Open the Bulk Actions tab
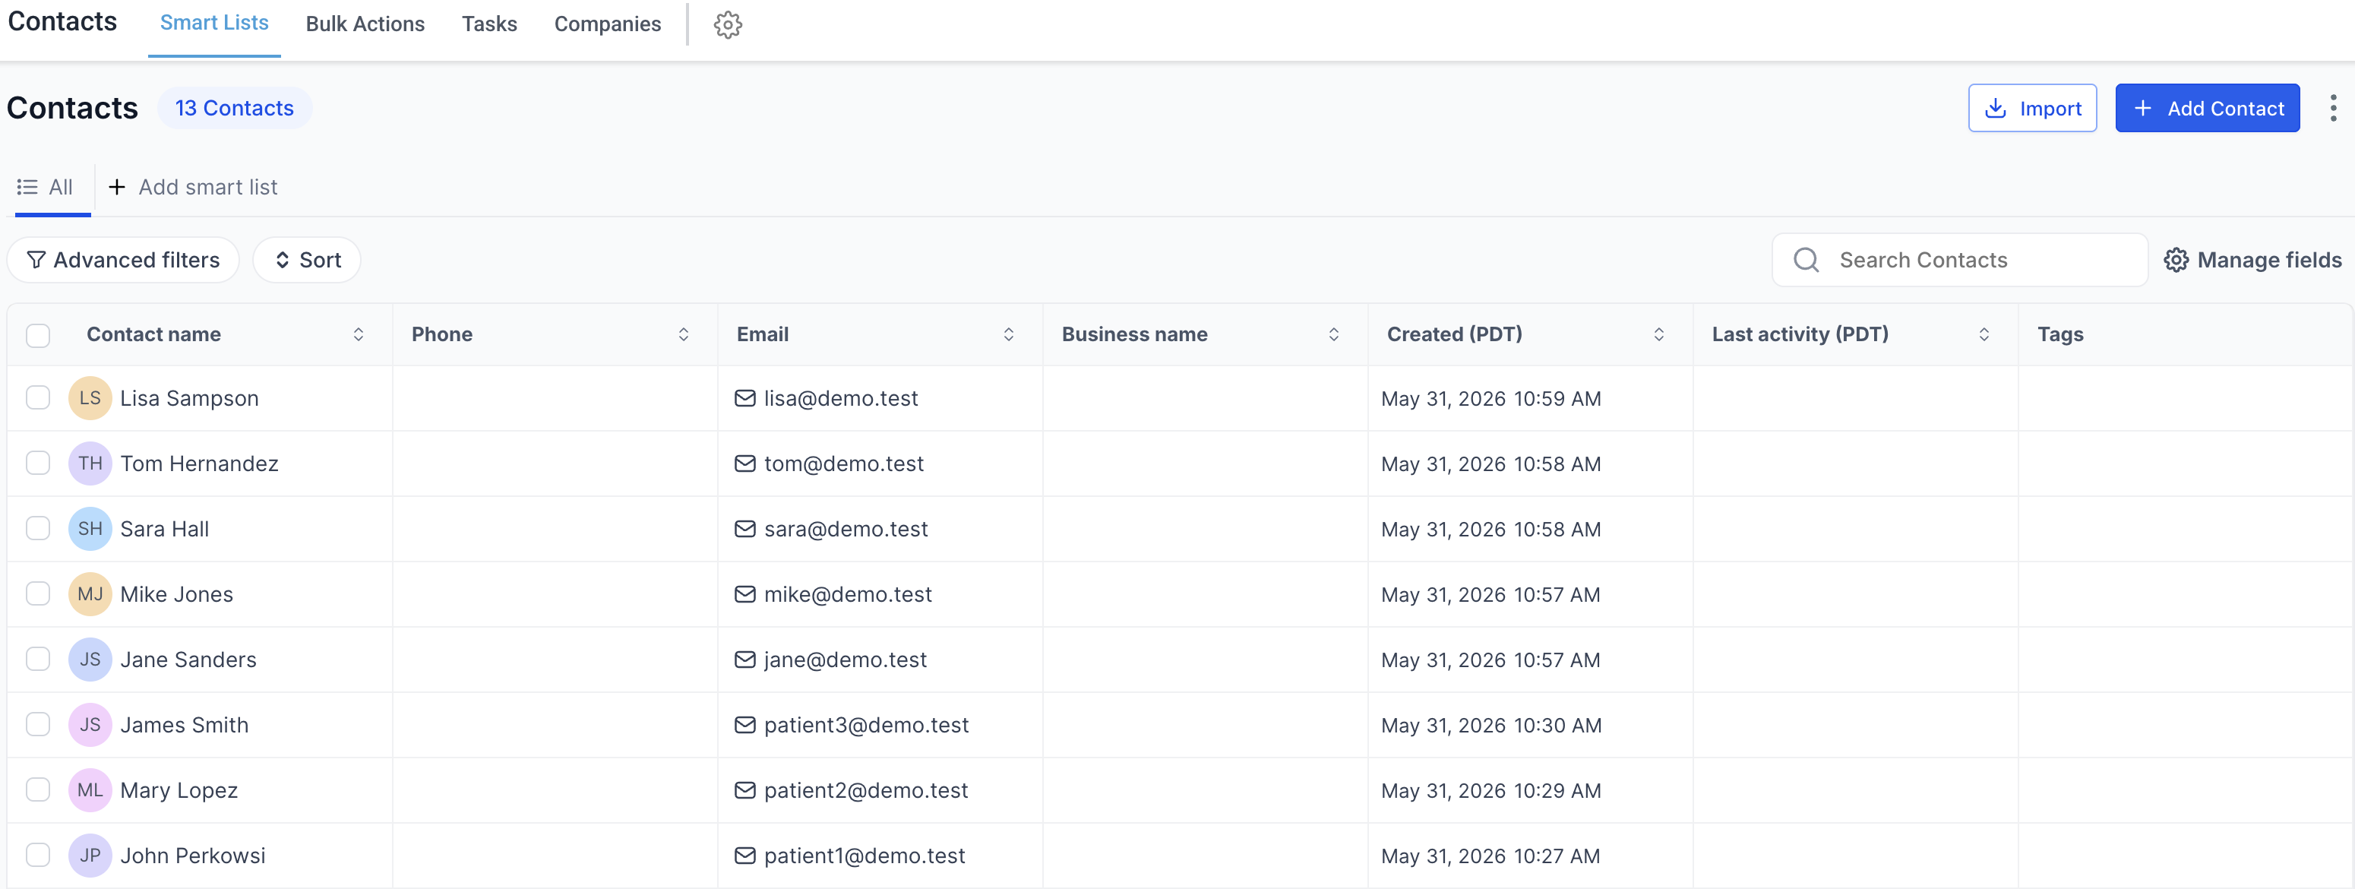Image resolution: width=2355 pixels, height=889 pixels. [x=365, y=24]
